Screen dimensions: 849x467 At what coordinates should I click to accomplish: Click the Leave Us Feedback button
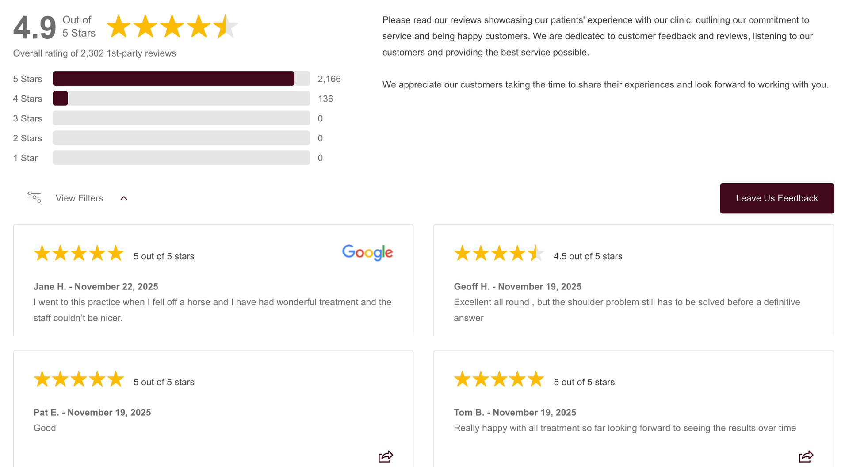click(x=776, y=198)
